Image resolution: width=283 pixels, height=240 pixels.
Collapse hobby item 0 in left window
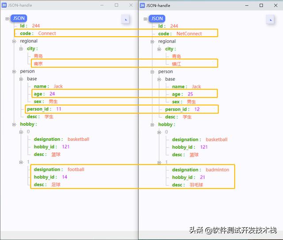[21, 132]
